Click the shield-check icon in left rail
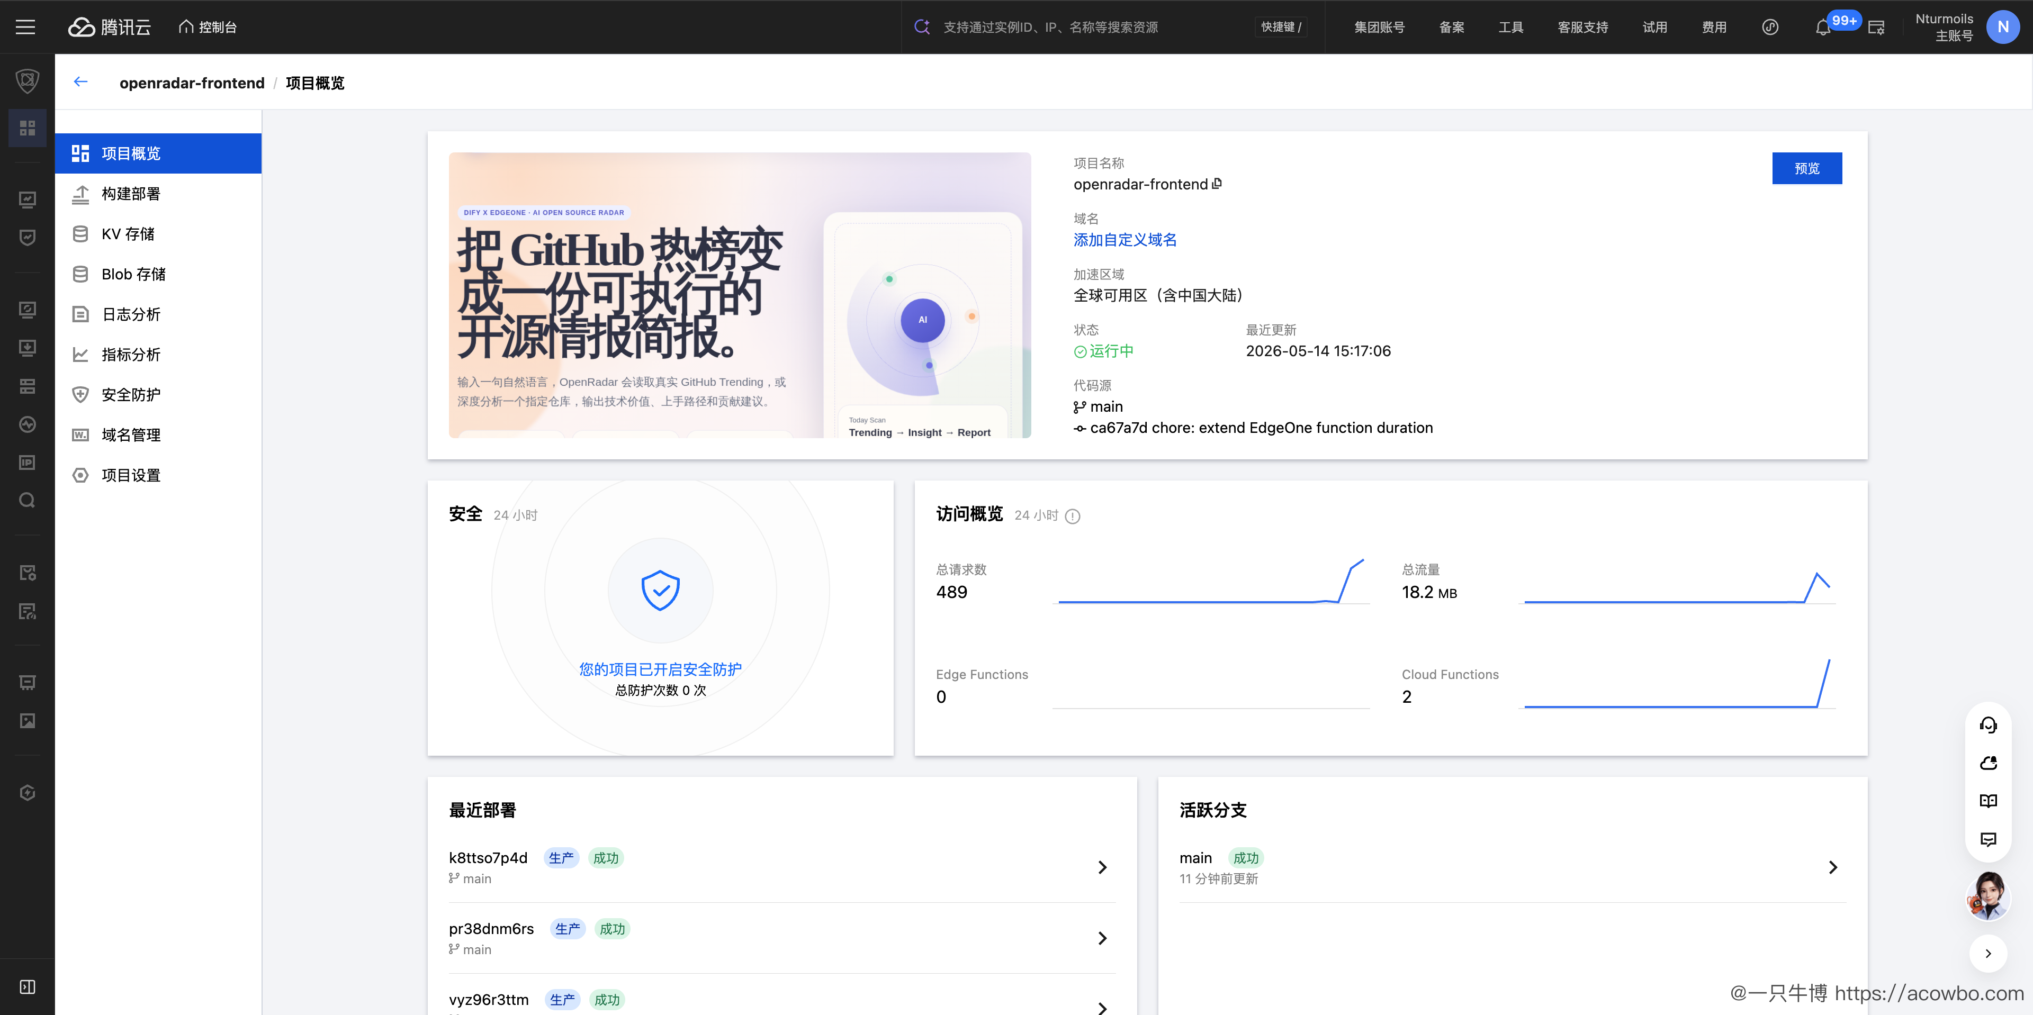The width and height of the screenshot is (2033, 1015). pos(28,238)
